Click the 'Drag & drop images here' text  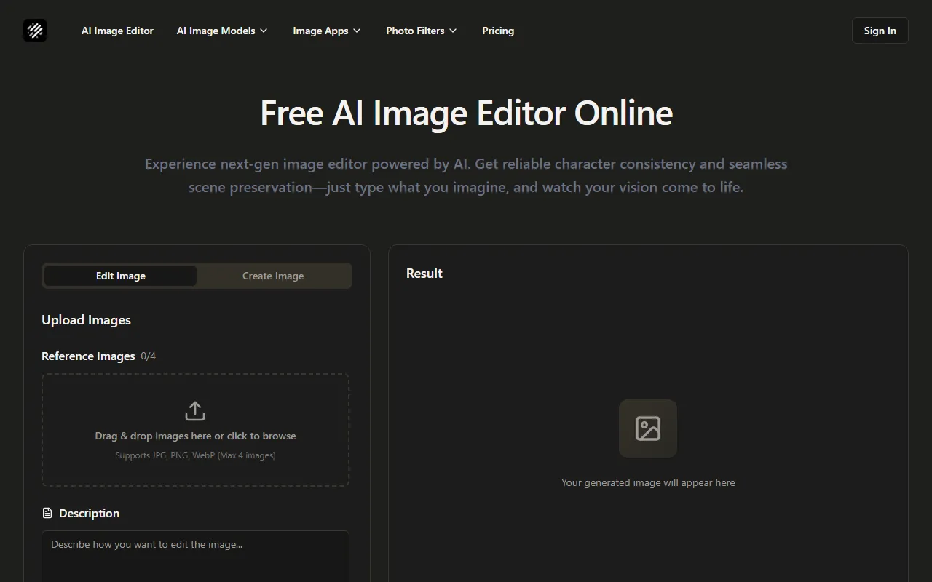click(195, 436)
